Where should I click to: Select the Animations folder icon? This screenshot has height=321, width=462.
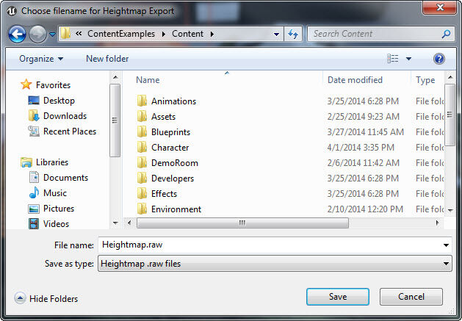pos(142,101)
